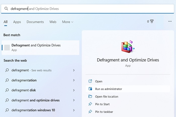Expand arrow for 'defragment' web result
This screenshot has width=176, height=117.
(74, 70)
